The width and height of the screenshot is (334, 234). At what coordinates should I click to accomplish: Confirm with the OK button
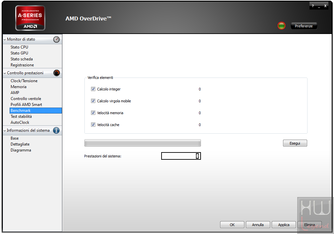tap(232, 225)
